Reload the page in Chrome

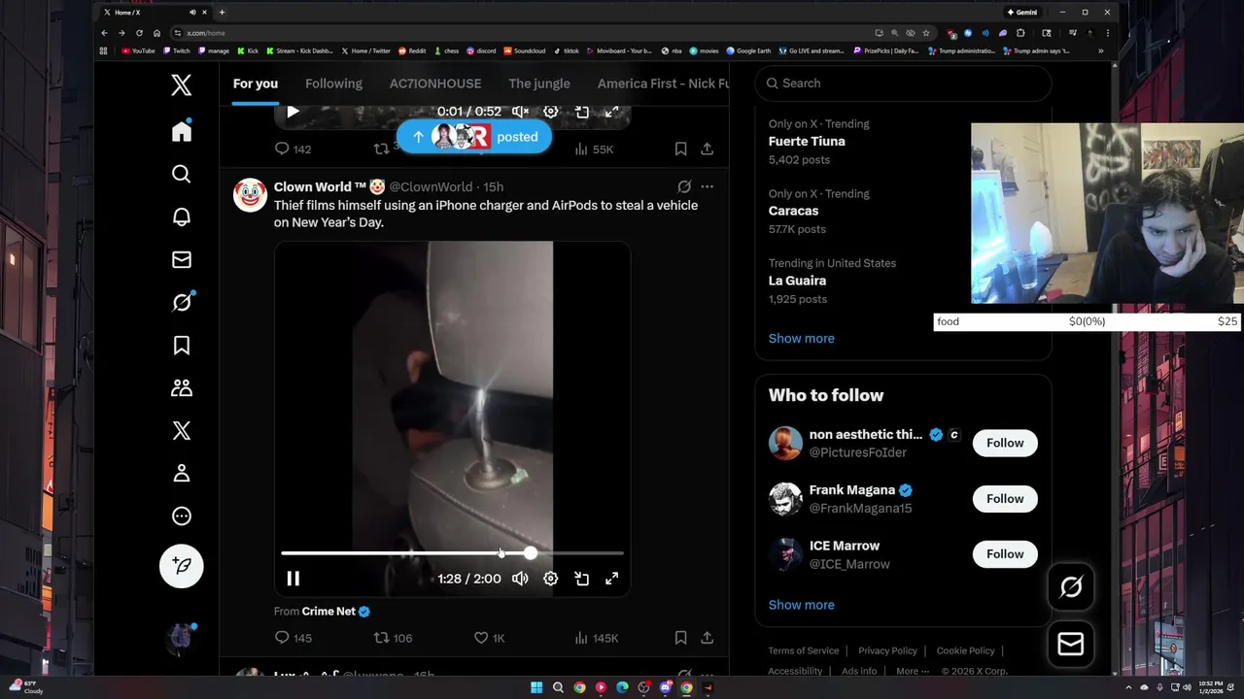click(x=139, y=33)
